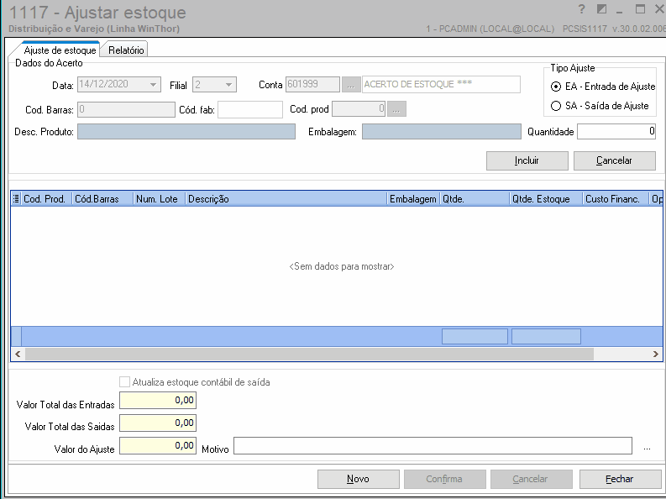Click the window restore-down icon in title bar
The height and width of the screenshot is (499, 666).
point(601,9)
